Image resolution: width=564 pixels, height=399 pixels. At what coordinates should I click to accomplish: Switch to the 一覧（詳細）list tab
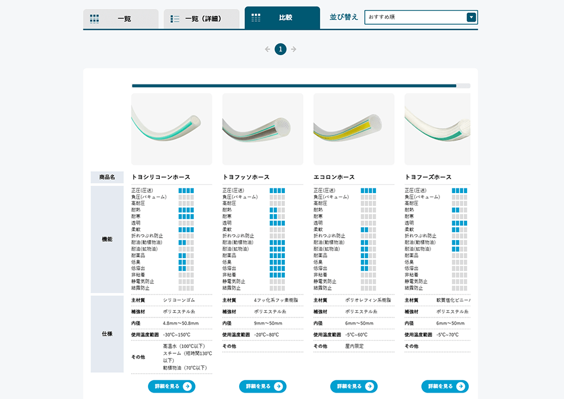202,19
